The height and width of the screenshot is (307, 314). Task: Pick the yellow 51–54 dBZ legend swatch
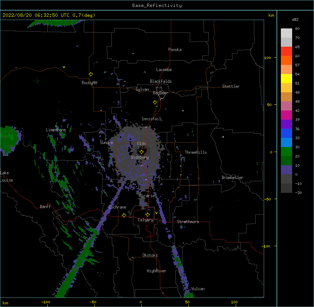click(286, 78)
